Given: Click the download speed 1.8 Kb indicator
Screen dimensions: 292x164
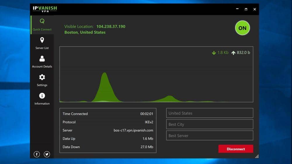Looking at the screenshot, I should click(x=220, y=53).
